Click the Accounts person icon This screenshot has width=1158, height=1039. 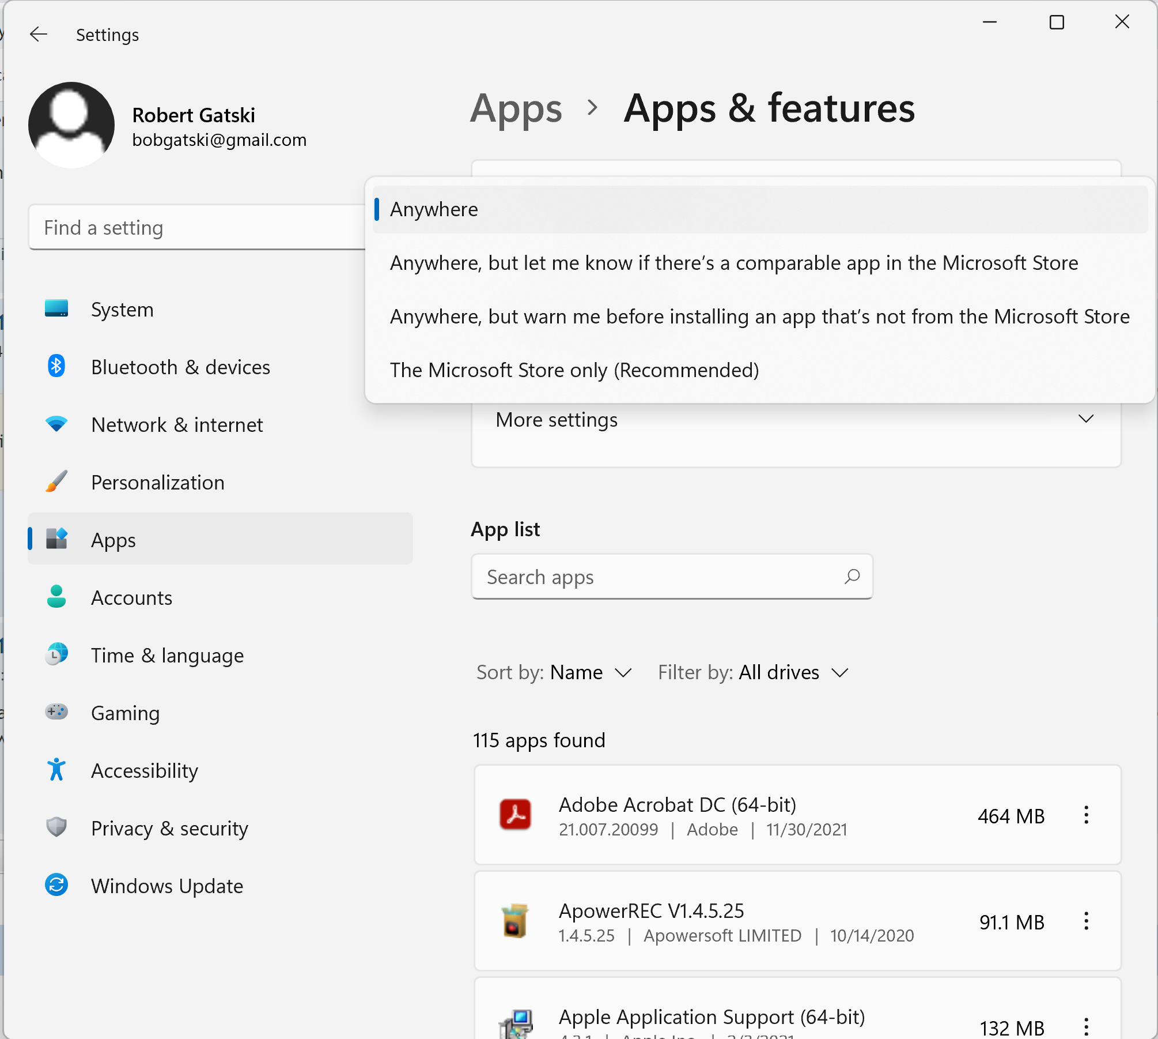pyautogui.click(x=56, y=597)
